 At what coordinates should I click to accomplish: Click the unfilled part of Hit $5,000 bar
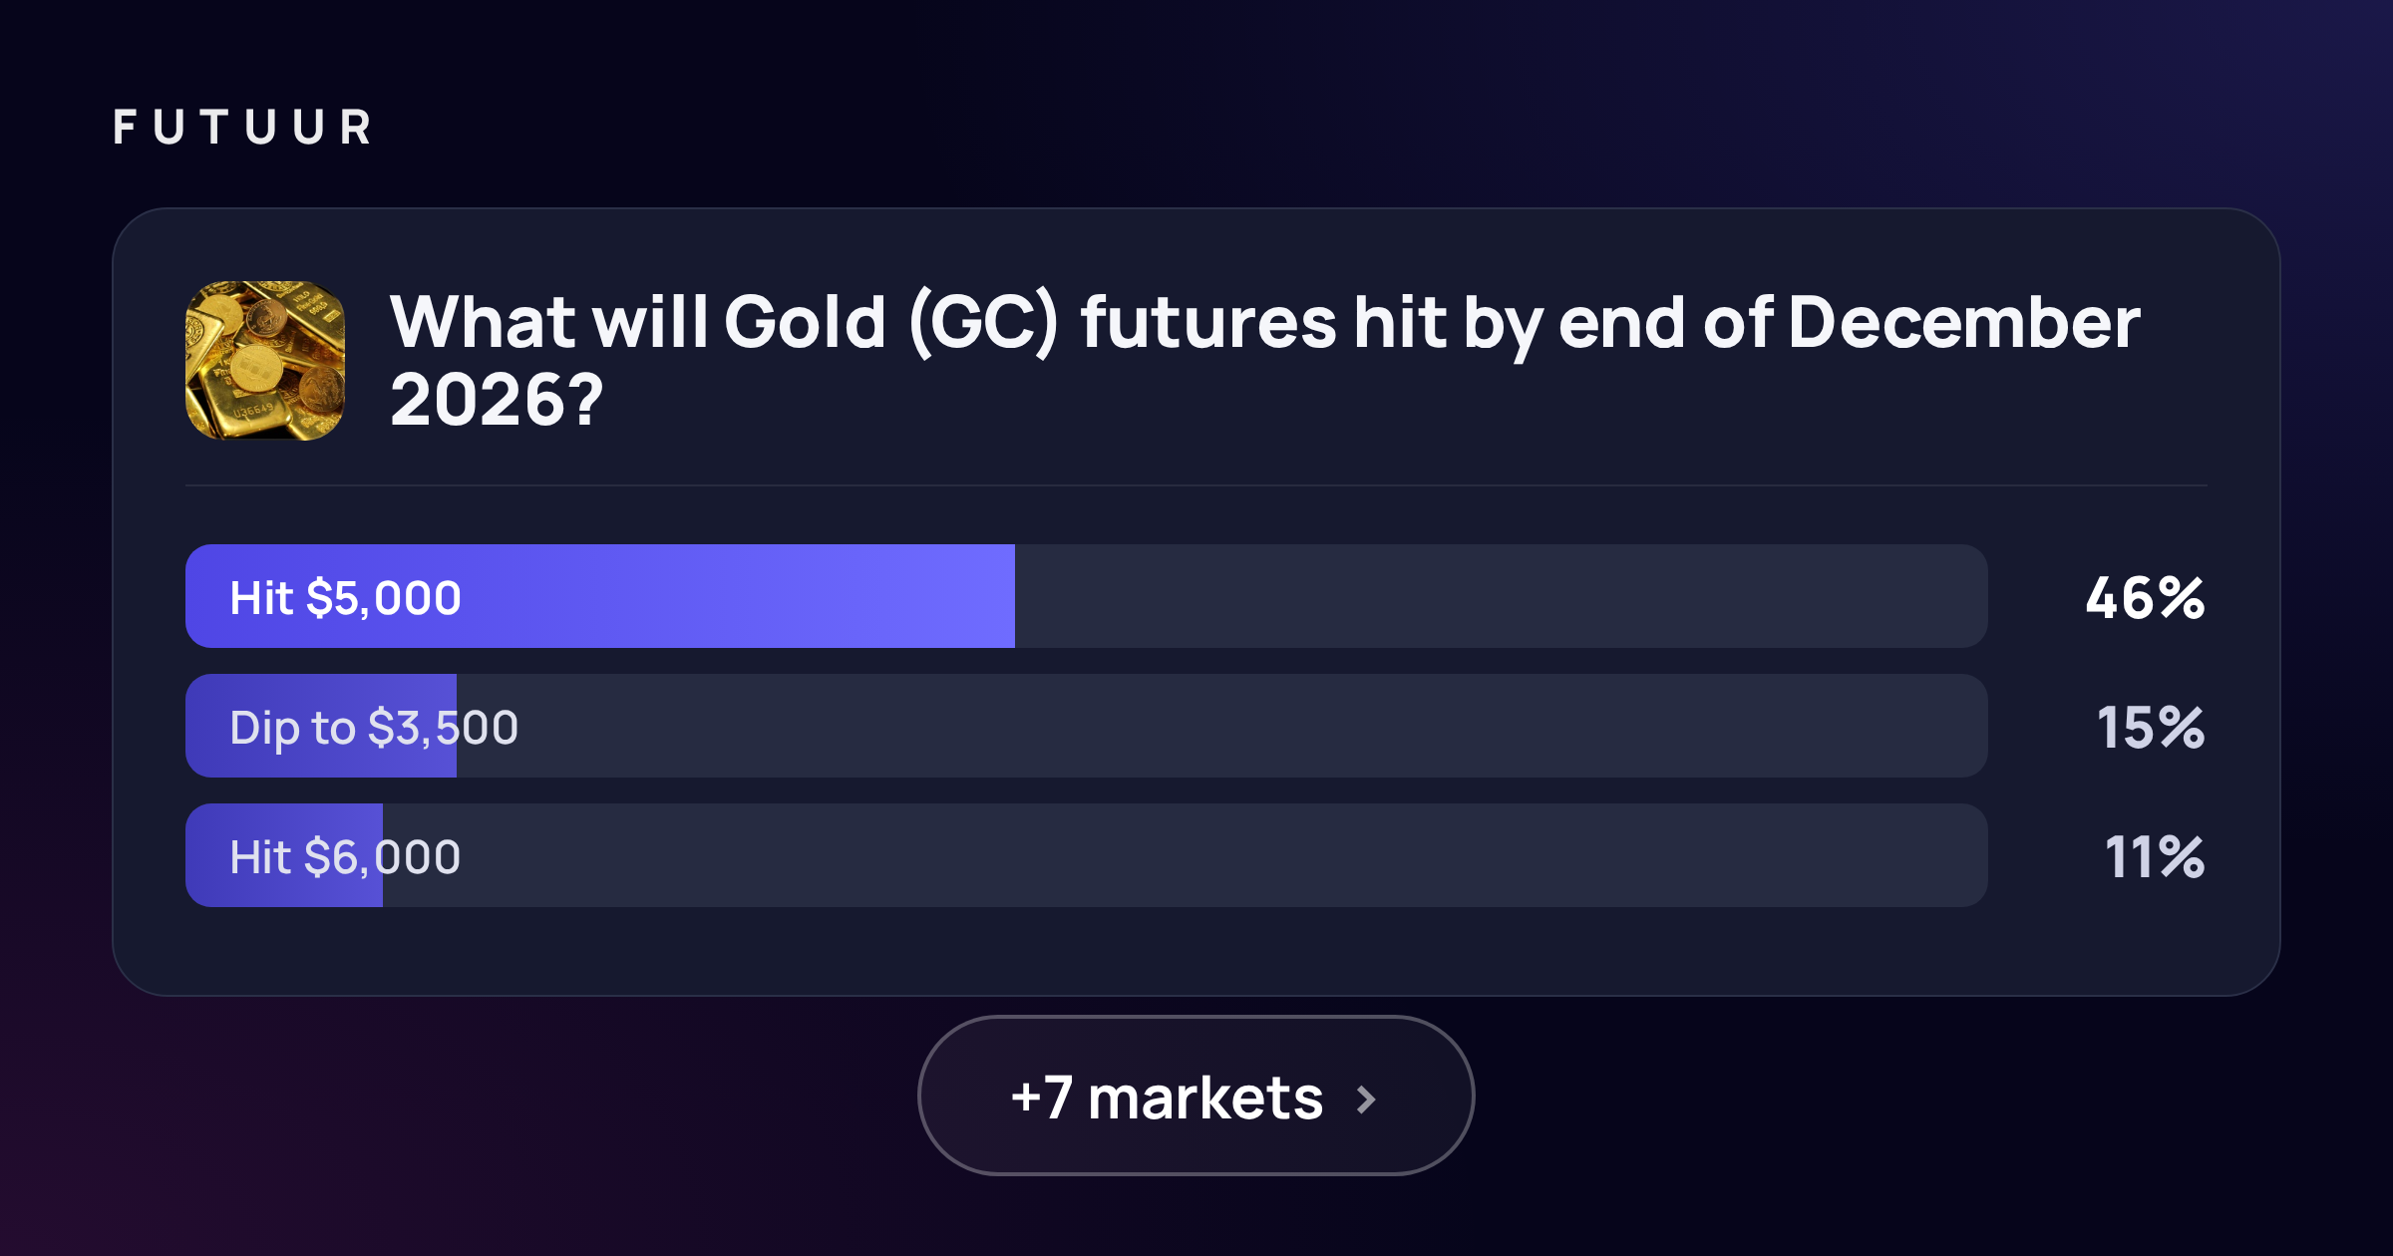(x=1502, y=596)
